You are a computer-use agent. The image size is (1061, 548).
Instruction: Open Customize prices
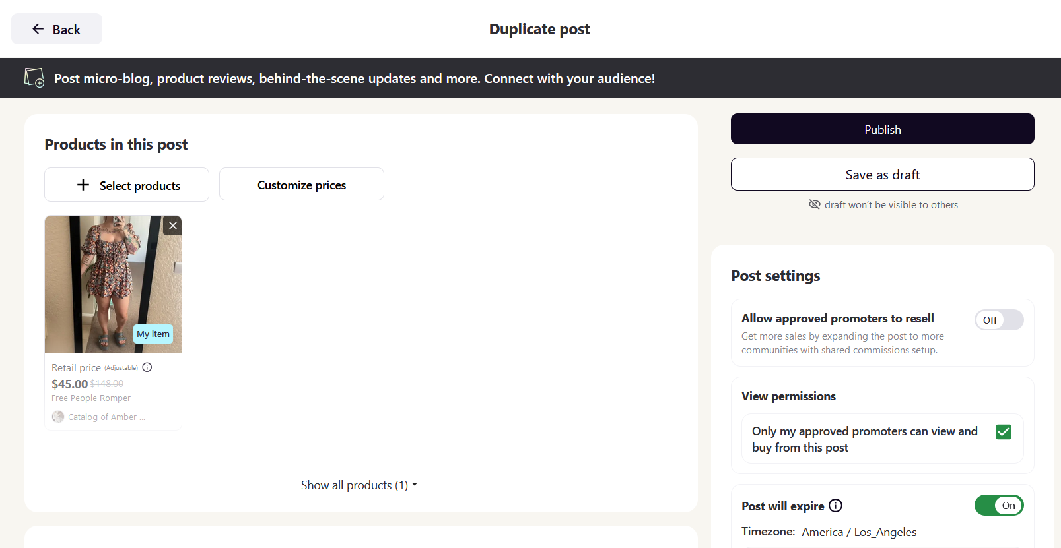[302, 185]
